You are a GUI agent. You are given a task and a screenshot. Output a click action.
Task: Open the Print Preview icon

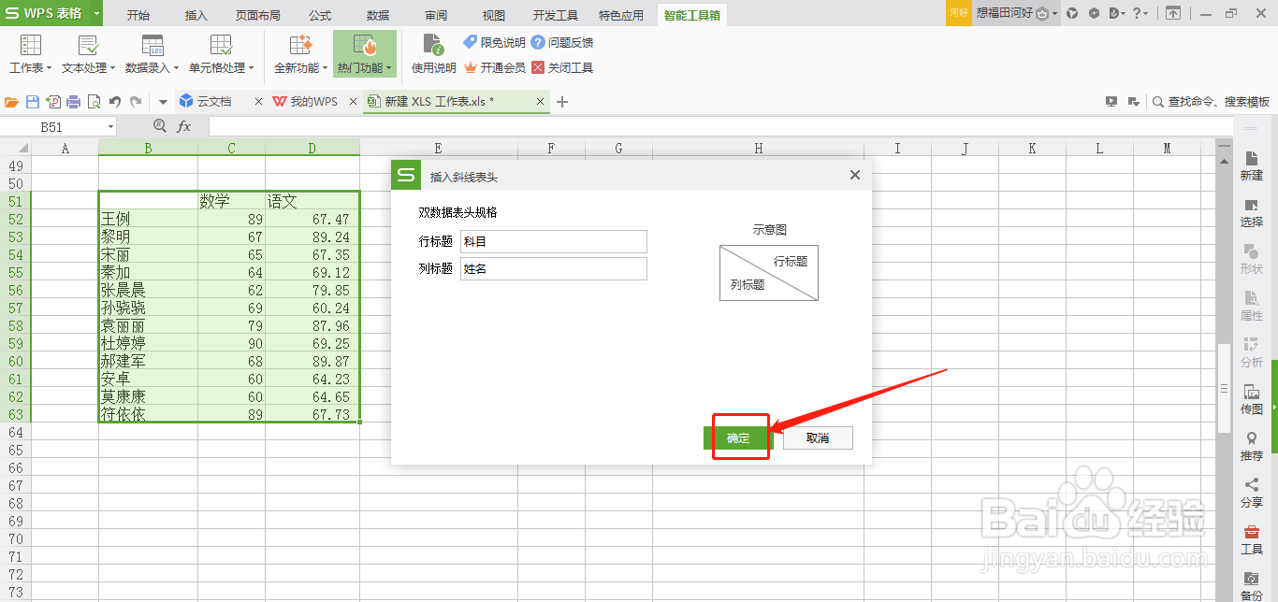94,101
